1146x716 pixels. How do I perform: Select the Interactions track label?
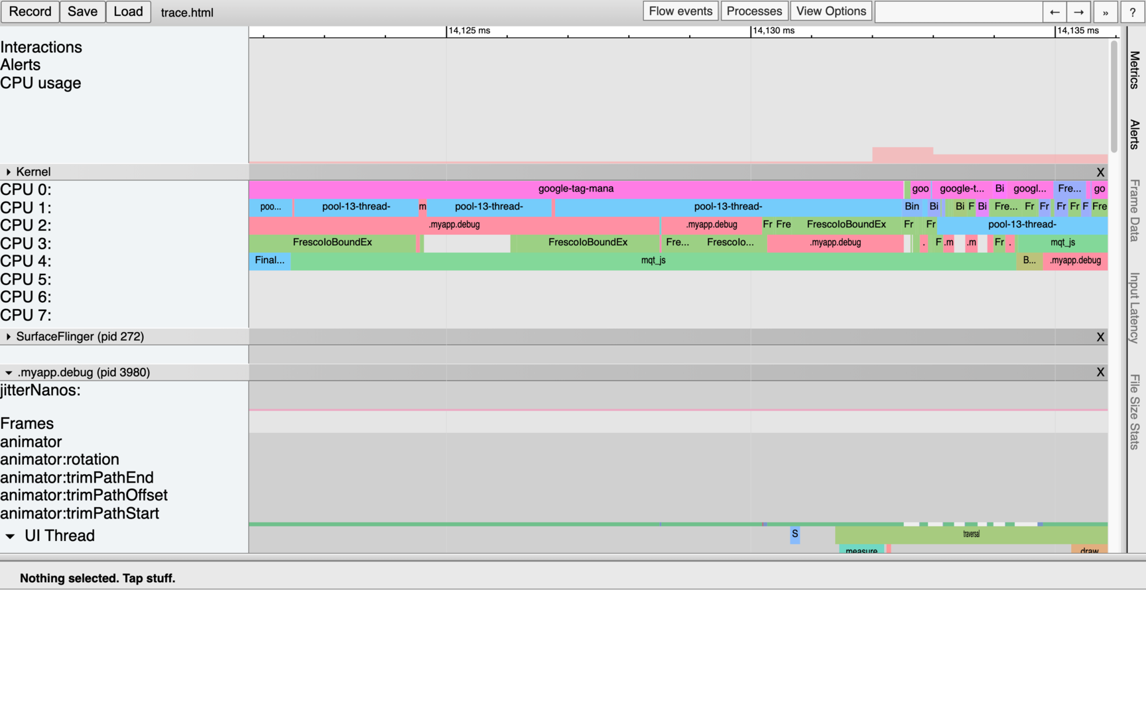[x=41, y=47]
